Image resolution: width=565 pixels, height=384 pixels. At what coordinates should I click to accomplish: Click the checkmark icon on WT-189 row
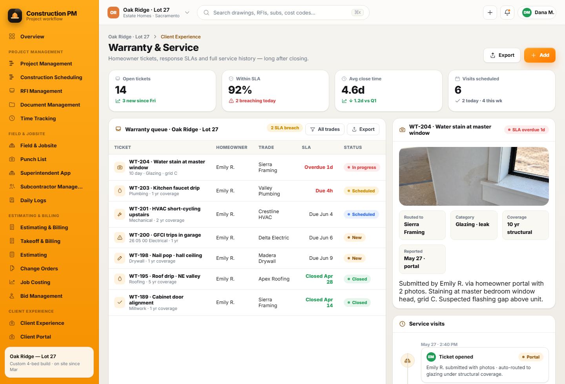(x=120, y=302)
